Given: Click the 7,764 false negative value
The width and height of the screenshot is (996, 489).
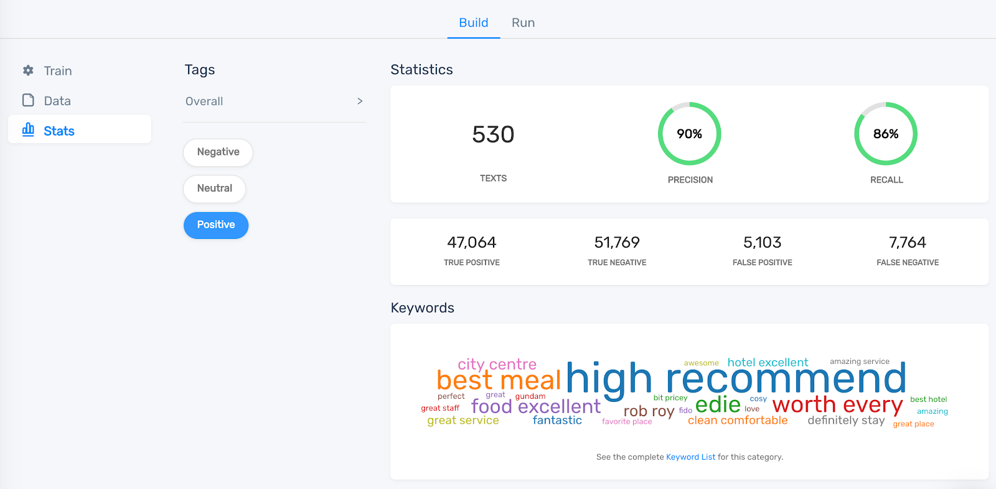Looking at the screenshot, I should (908, 242).
